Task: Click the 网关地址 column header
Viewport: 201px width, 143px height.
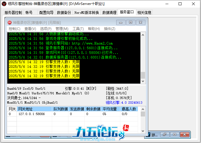Action: point(34,109)
